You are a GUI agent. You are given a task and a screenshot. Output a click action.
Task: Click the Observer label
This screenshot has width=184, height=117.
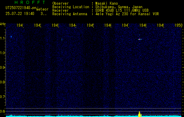point(61,4)
